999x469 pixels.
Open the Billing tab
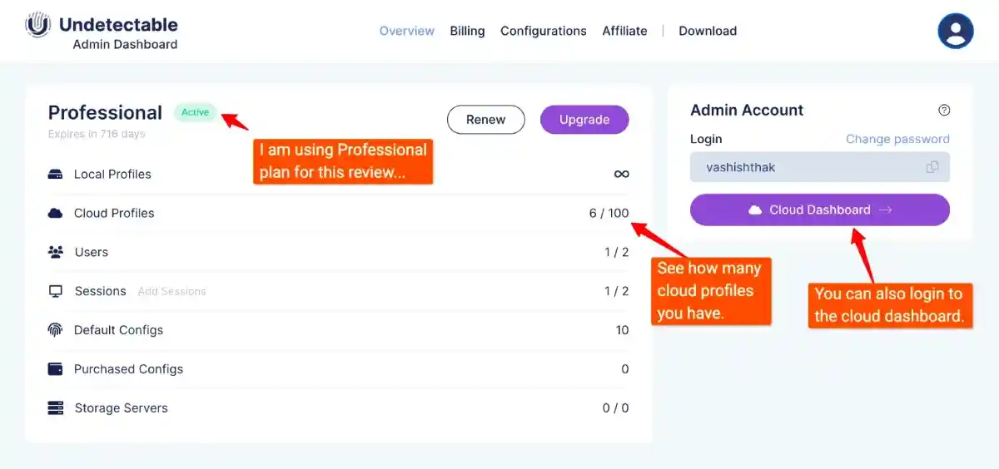point(467,31)
